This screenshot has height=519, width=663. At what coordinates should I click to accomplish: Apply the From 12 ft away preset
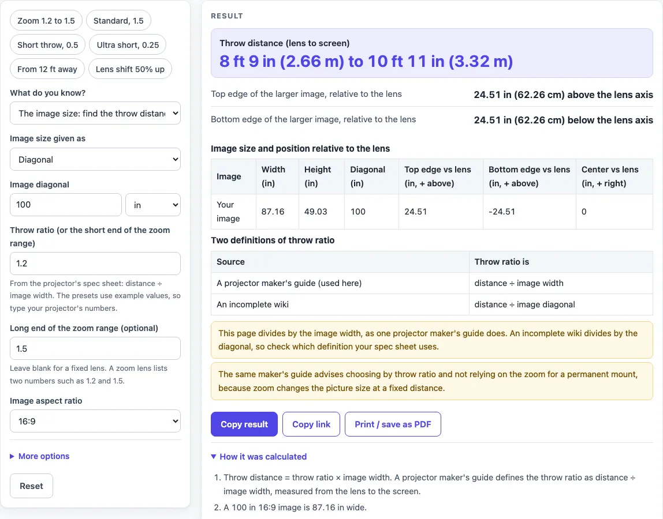[47, 69]
